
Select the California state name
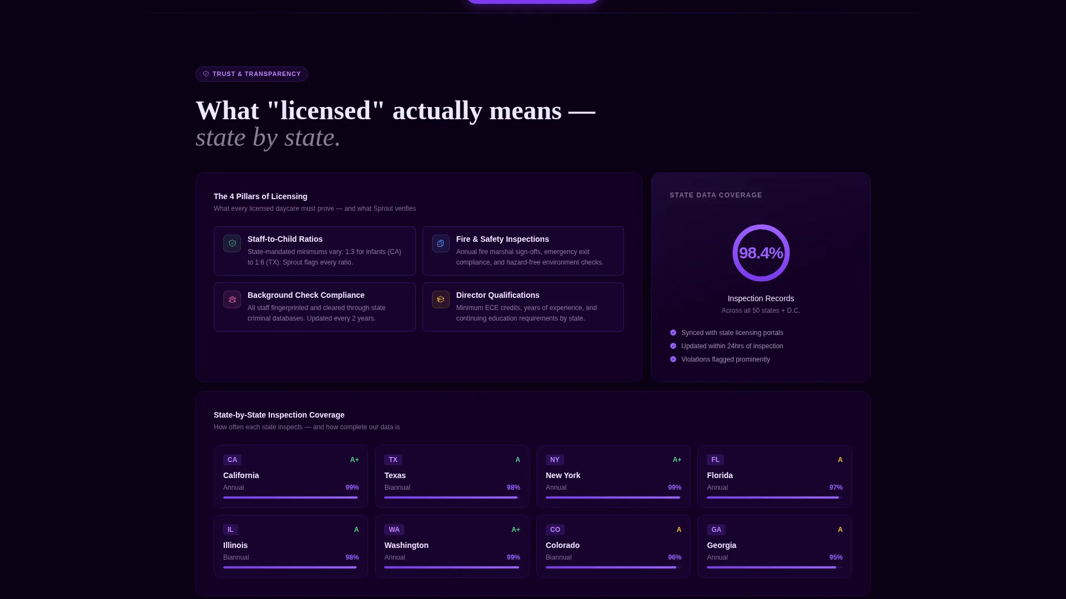(x=241, y=475)
